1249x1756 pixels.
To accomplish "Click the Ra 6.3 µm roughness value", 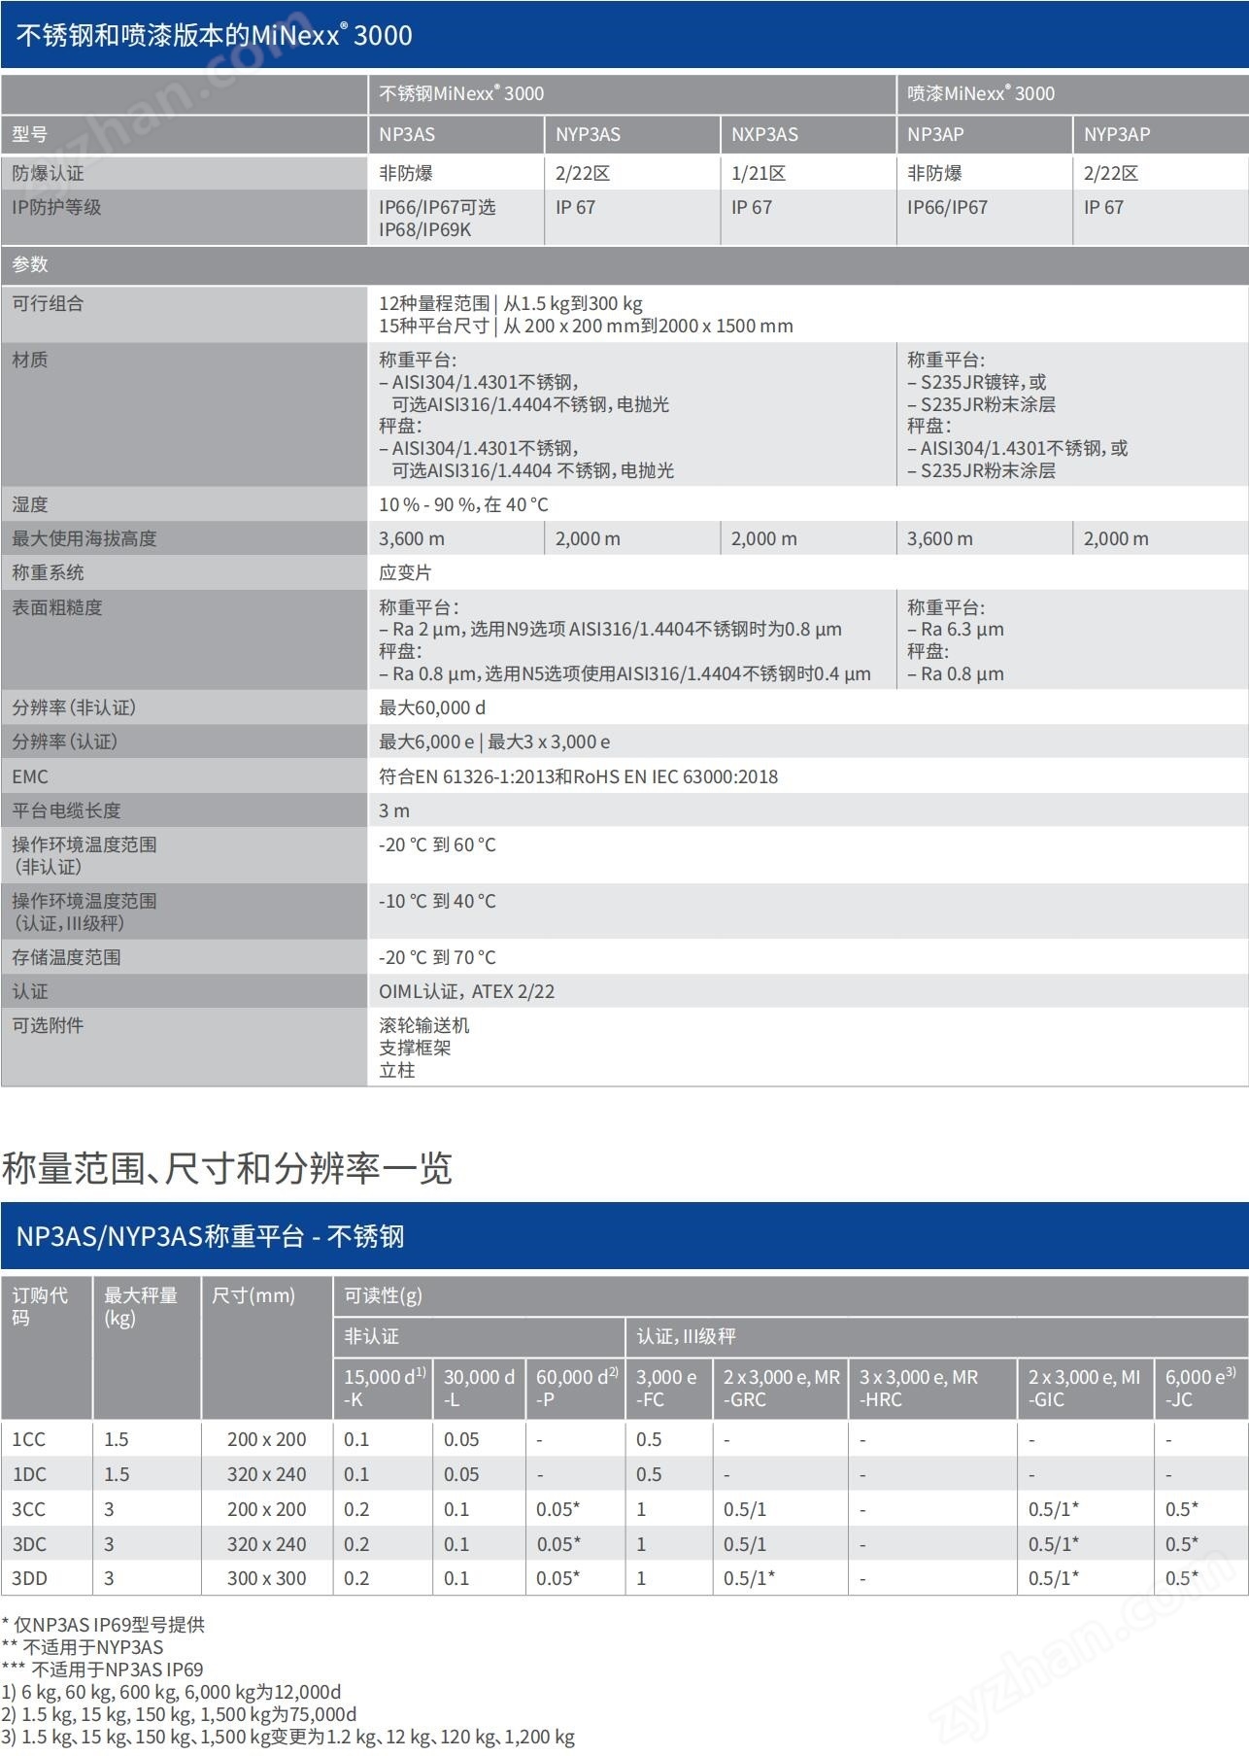I will point(956,630).
